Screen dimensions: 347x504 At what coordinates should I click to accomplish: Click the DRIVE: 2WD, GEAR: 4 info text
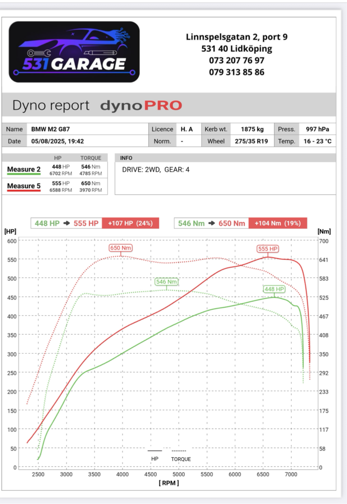coord(156,170)
